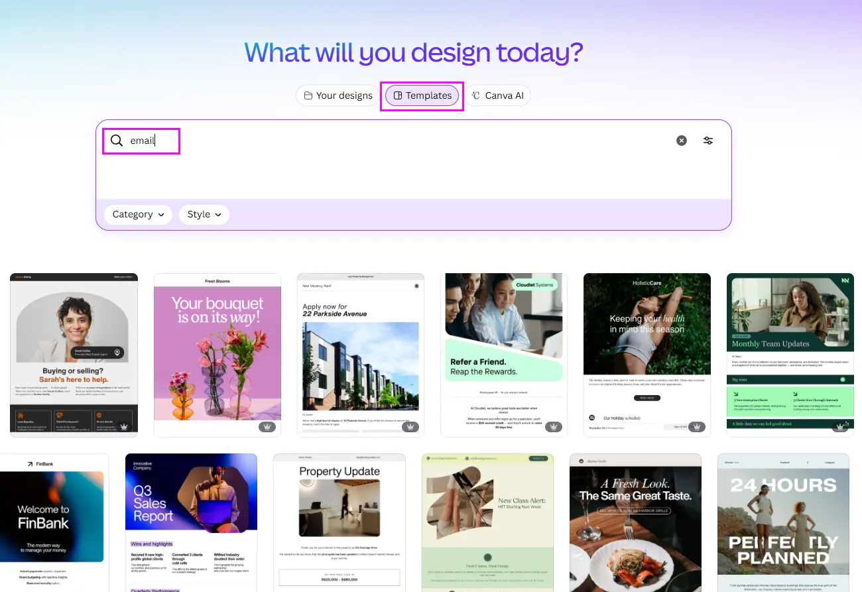Open the Q3 Sales Report template

click(x=191, y=522)
